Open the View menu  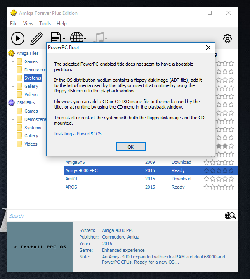(x=28, y=24)
